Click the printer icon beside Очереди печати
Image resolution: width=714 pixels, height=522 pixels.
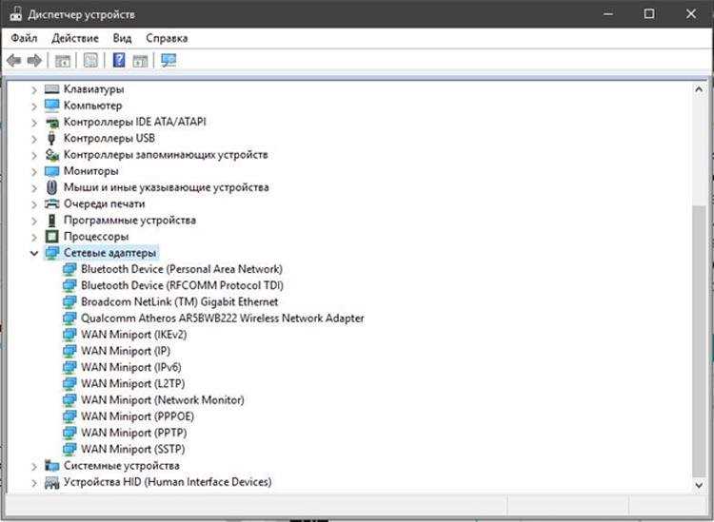point(52,203)
